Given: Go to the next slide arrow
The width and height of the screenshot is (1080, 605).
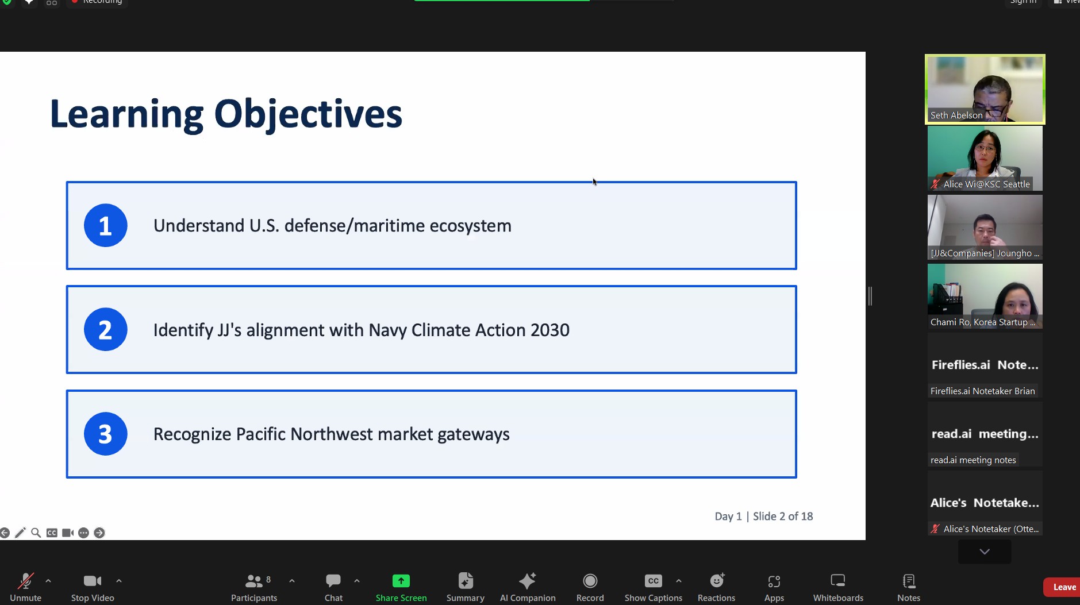Looking at the screenshot, I should (99, 533).
